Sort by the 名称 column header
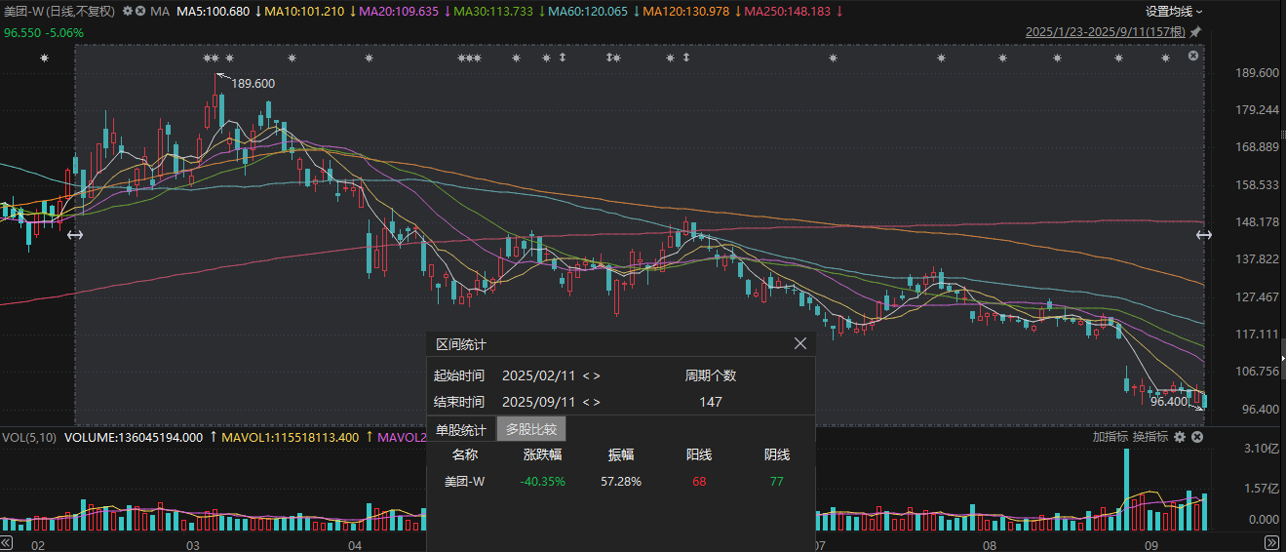The height and width of the screenshot is (552, 1286). click(x=465, y=454)
